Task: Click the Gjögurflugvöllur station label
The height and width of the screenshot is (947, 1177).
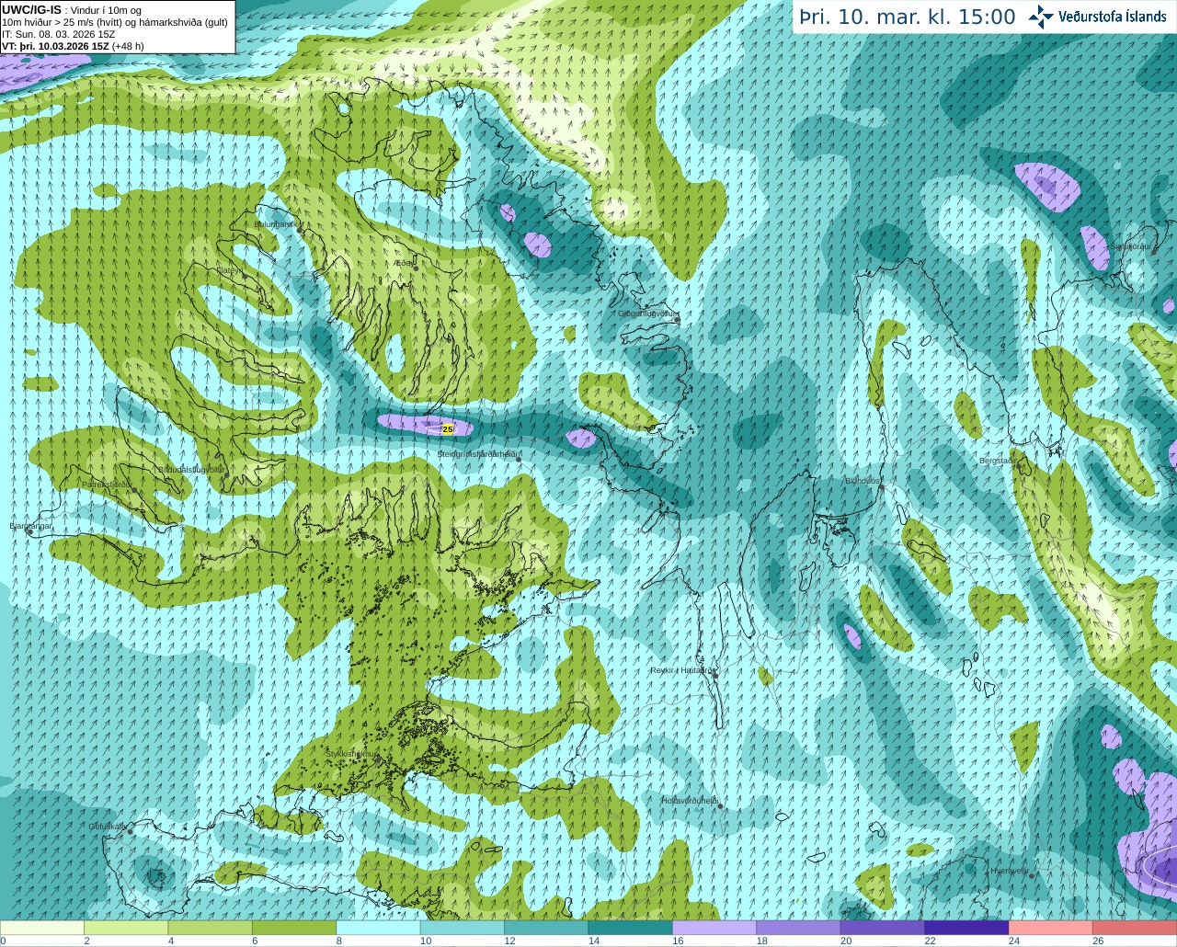Action: [x=647, y=314]
